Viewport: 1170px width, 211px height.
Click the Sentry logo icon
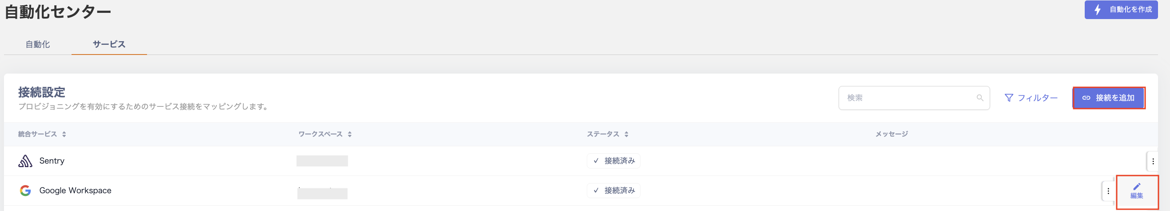[x=25, y=161]
